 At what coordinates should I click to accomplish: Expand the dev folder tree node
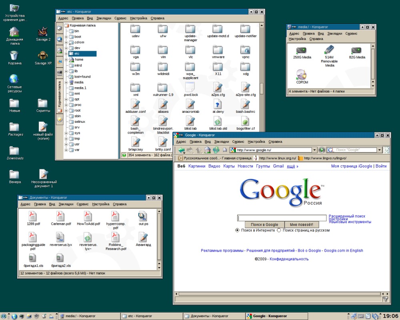pos(66,48)
